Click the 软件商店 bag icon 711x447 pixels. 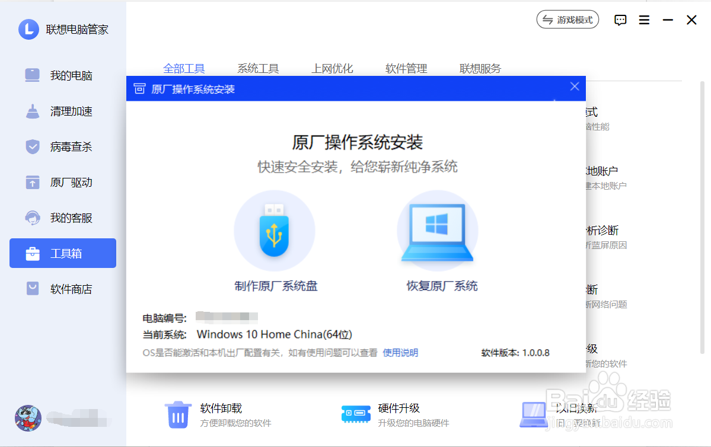[33, 289]
